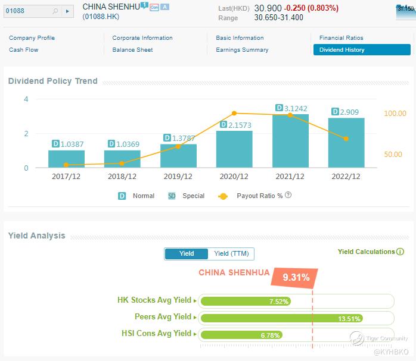Open the Earnings Summary tab

(x=242, y=50)
